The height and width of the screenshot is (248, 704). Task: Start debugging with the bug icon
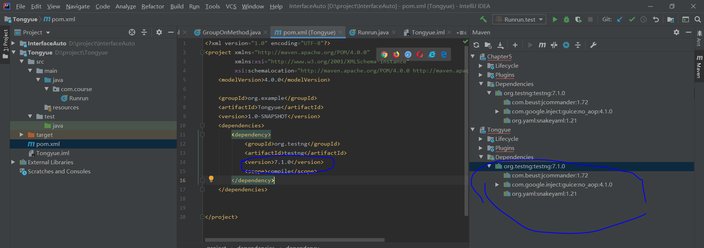click(x=566, y=19)
